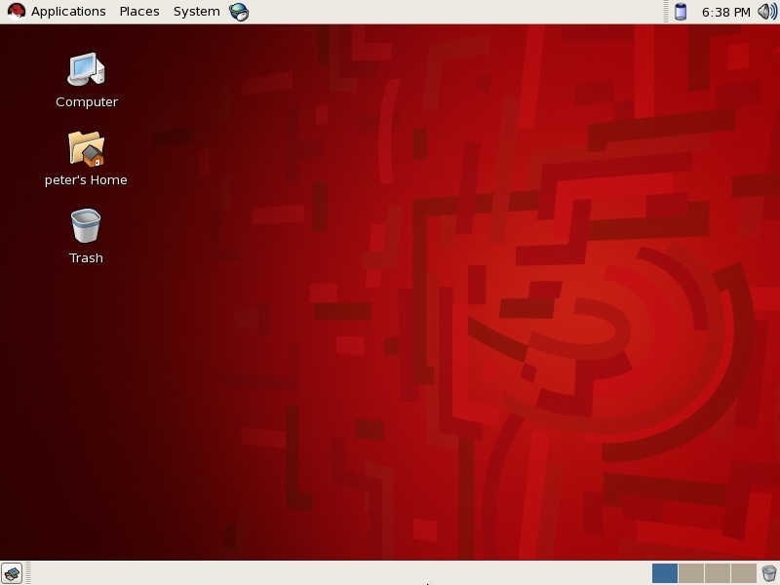Open the Trash desktop icon
780x585 pixels.
(x=86, y=226)
